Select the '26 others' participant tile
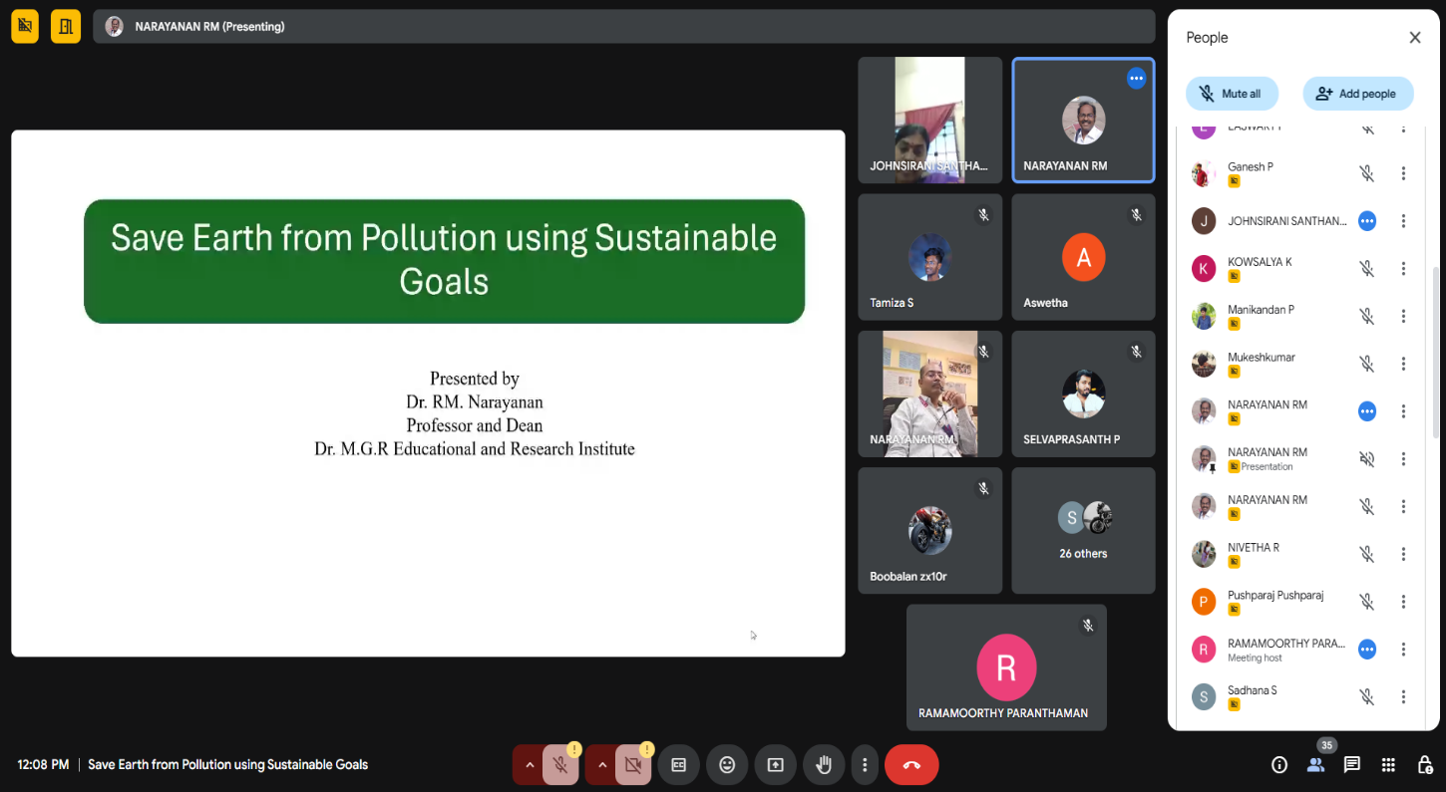Screen dimensions: 1446x792 tap(1083, 531)
